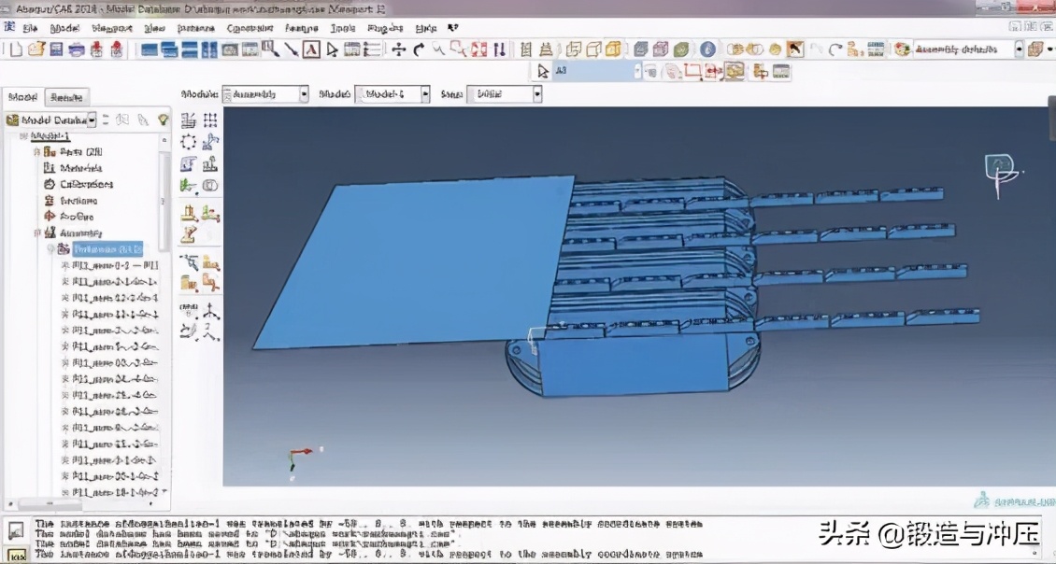Open the Viewport menu
Image resolution: width=1056 pixels, height=564 pixels.
[x=112, y=28]
